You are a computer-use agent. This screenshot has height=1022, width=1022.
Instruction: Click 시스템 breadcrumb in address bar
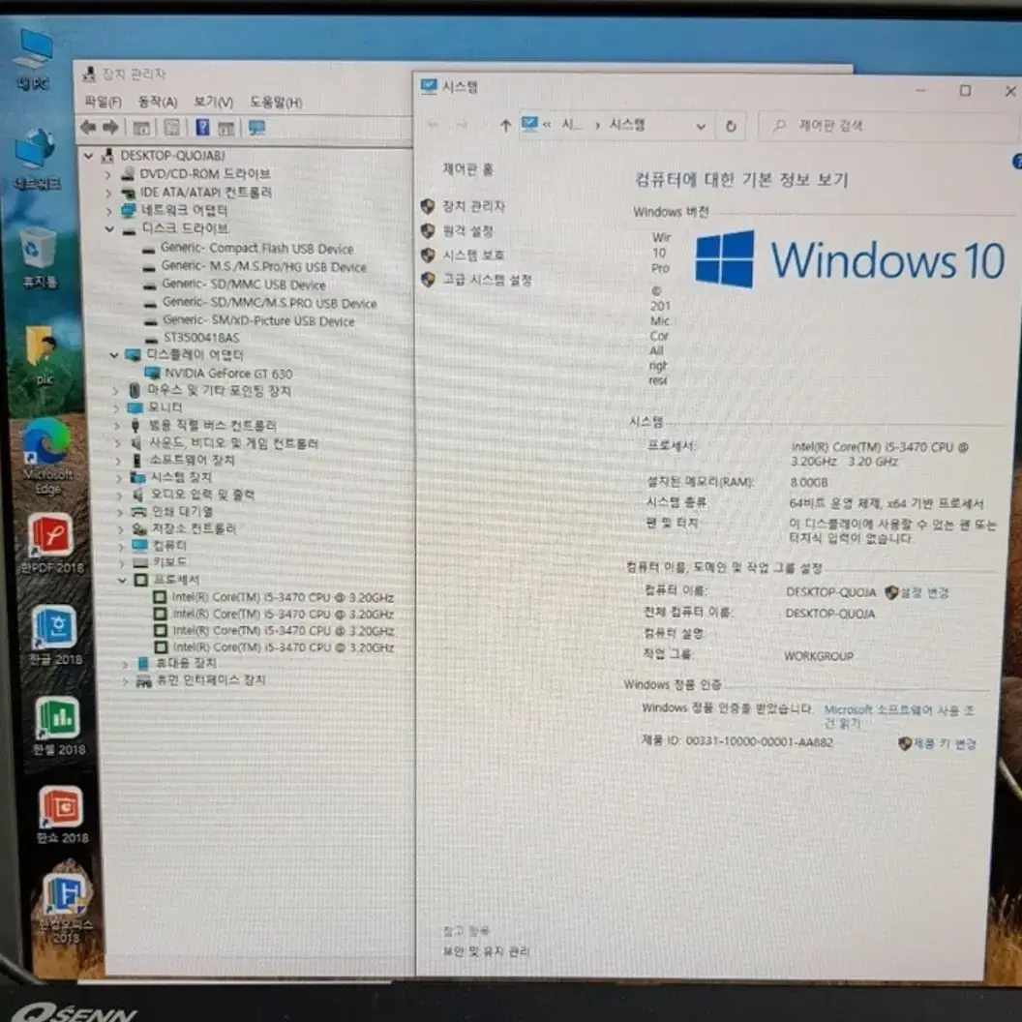[627, 125]
